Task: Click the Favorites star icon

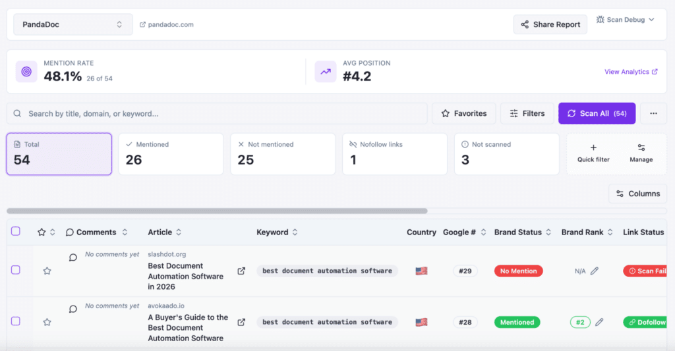Action: (445, 113)
